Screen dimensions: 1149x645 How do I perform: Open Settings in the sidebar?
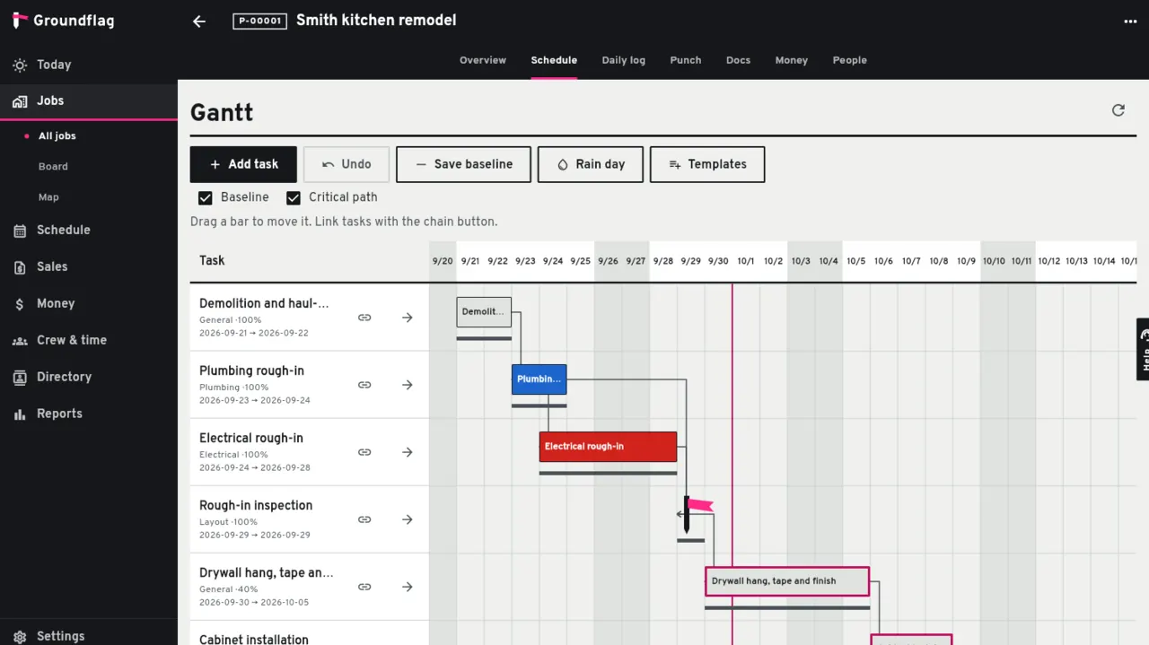click(89, 635)
